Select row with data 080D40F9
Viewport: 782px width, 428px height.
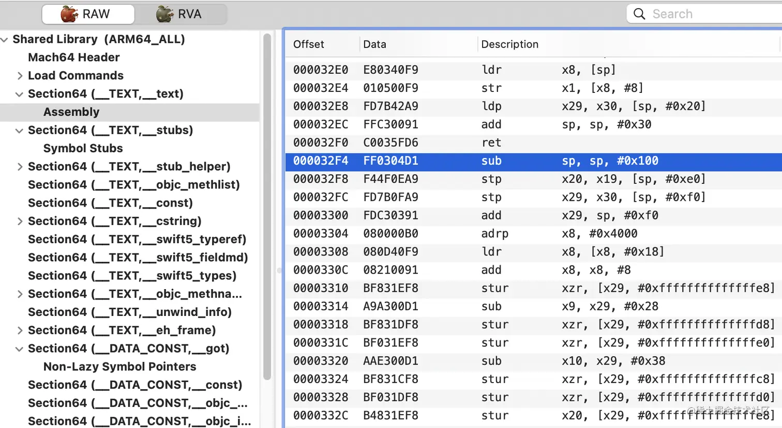click(534, 252)
